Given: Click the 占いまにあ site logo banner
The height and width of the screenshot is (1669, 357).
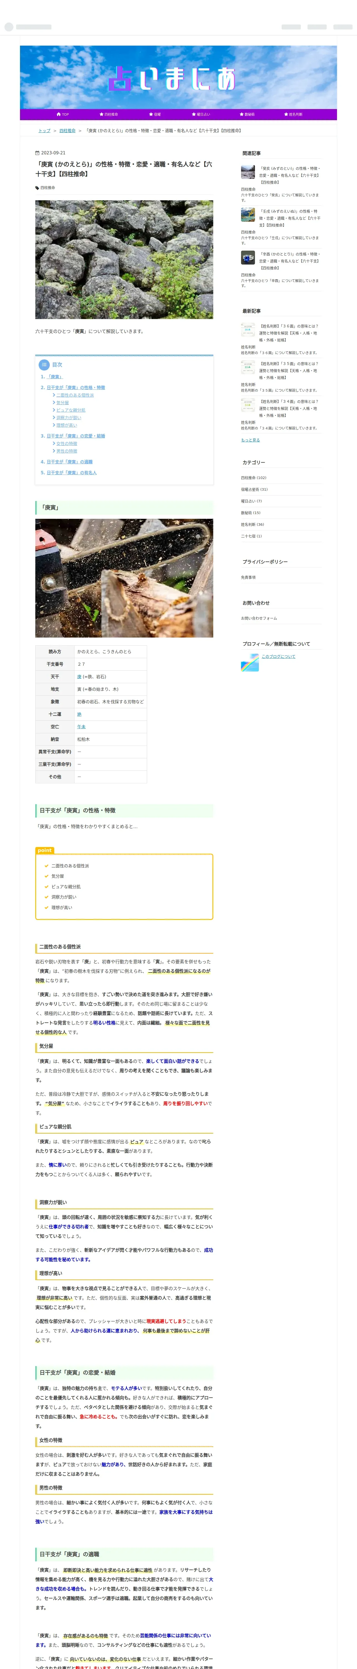Looking at the screenshot, I should click(178, 77).
